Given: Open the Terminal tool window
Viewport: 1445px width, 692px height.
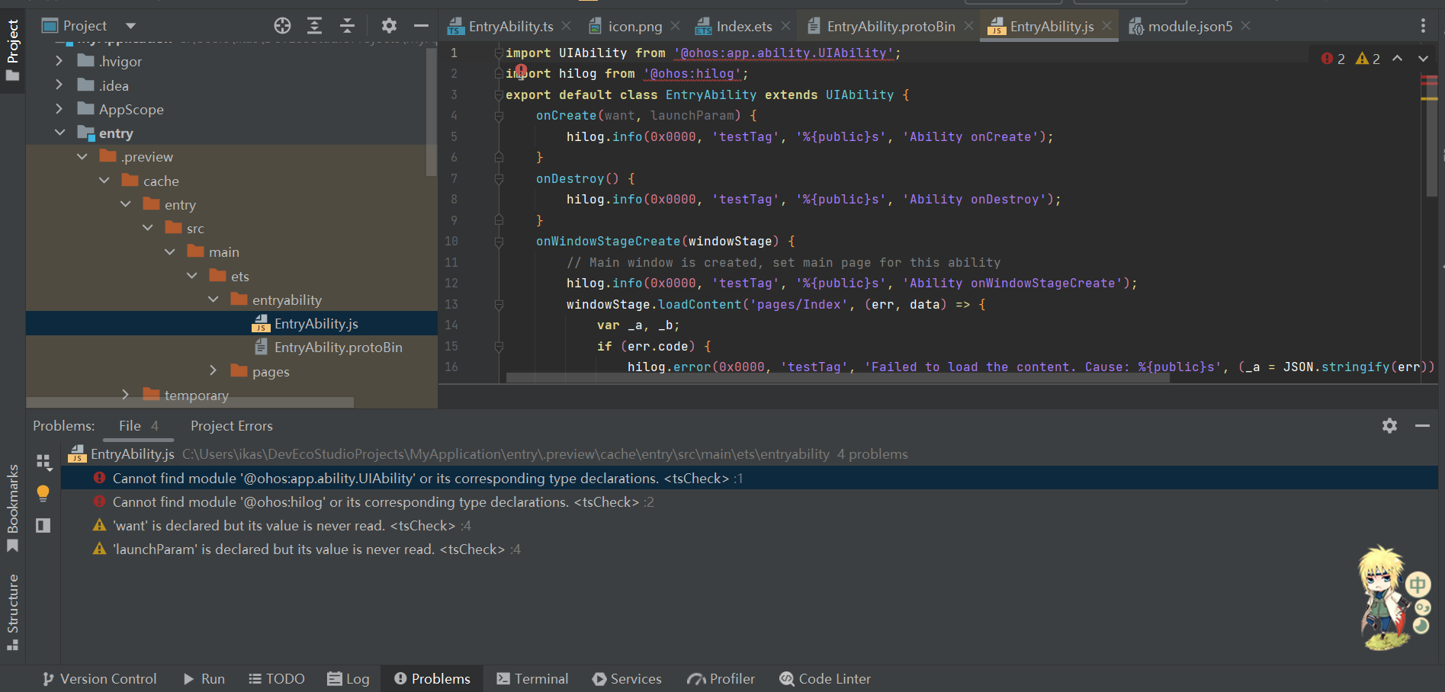Looking at the screenshot, I should coord(532,678).
